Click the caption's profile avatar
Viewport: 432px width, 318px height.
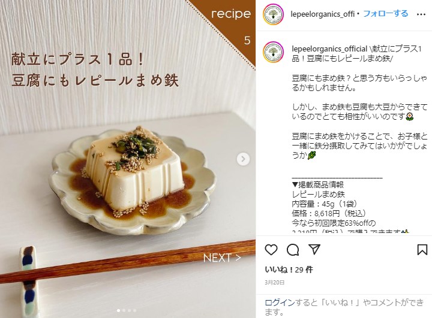274,52
